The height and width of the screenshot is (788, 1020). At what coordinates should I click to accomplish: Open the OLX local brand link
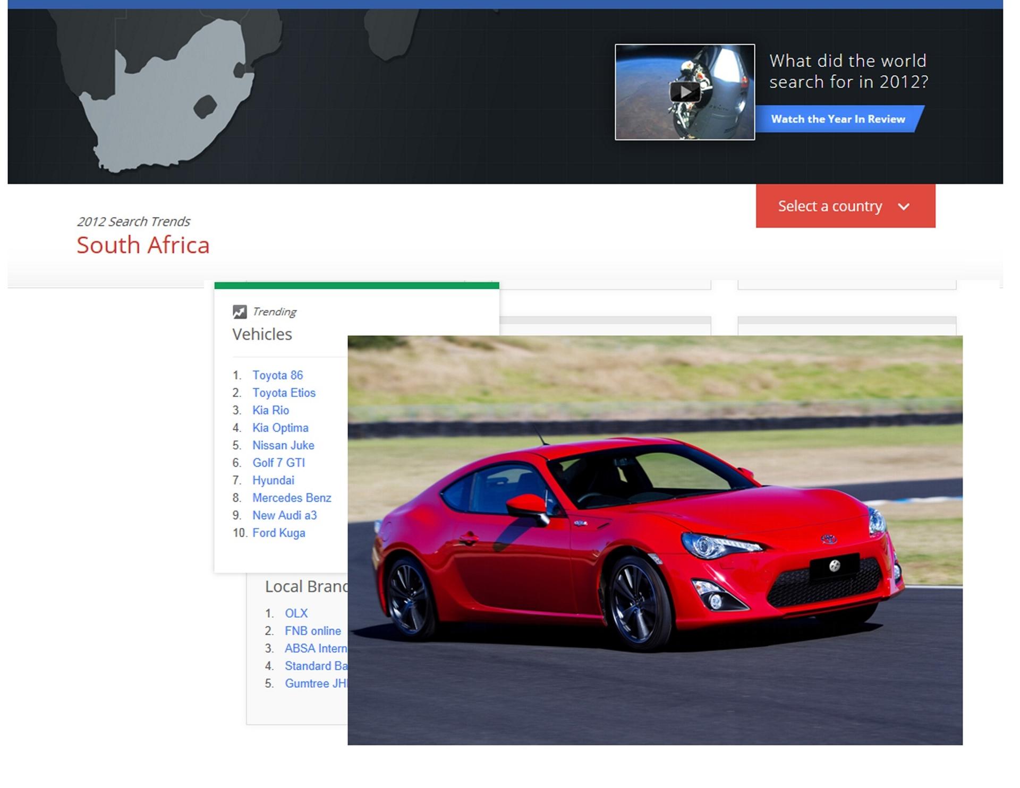point(296,613)
